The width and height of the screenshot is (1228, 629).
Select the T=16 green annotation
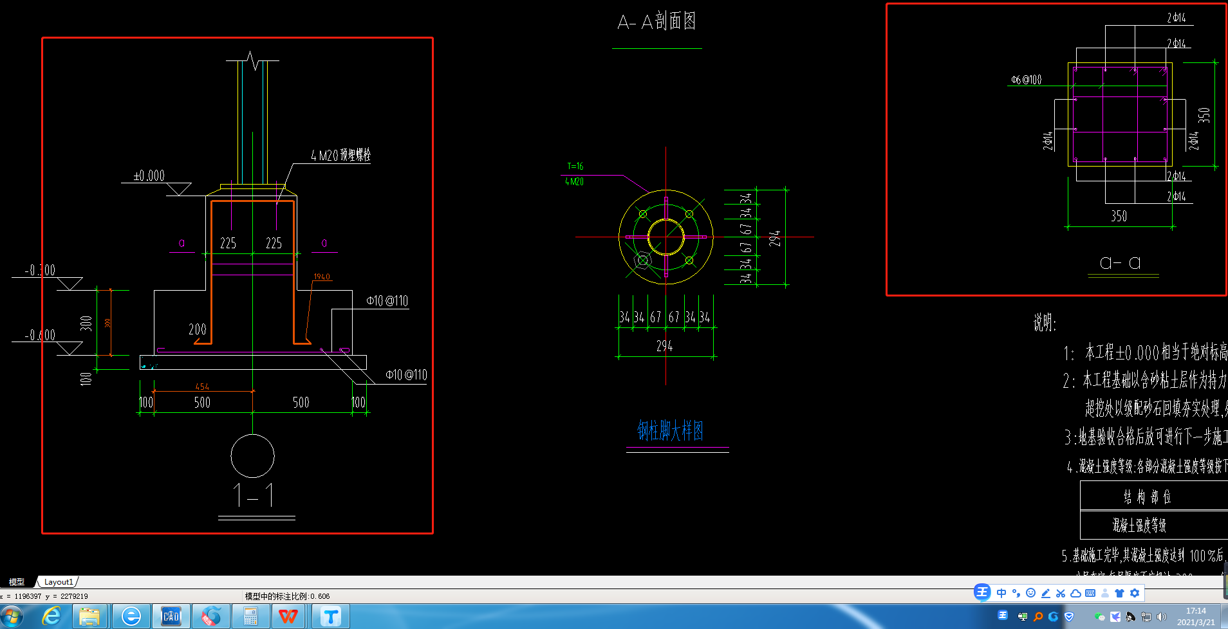tap(575, 166)
